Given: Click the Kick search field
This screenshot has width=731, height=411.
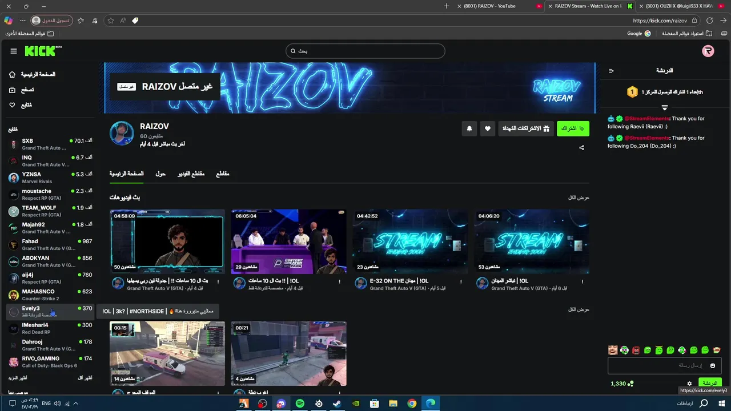Looking at the screenshot, I should point(365,51).
